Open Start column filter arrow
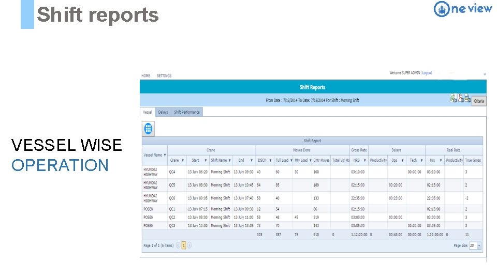The height and width of the screenshot is (279, 497). point(206,160)
